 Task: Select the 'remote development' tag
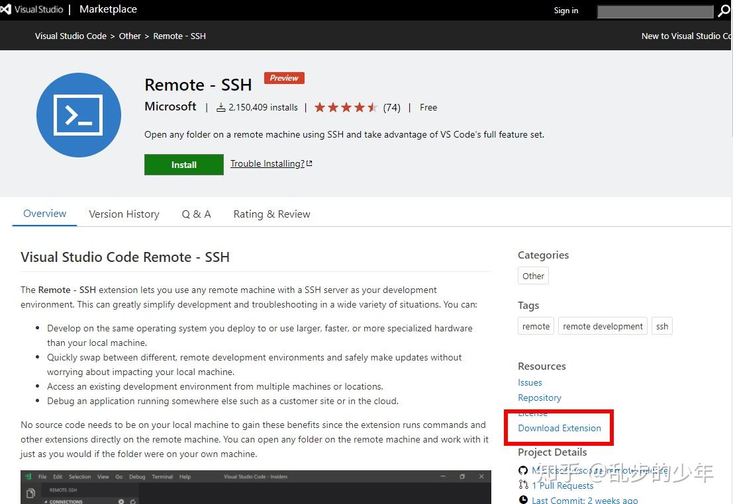coord(603,326)
